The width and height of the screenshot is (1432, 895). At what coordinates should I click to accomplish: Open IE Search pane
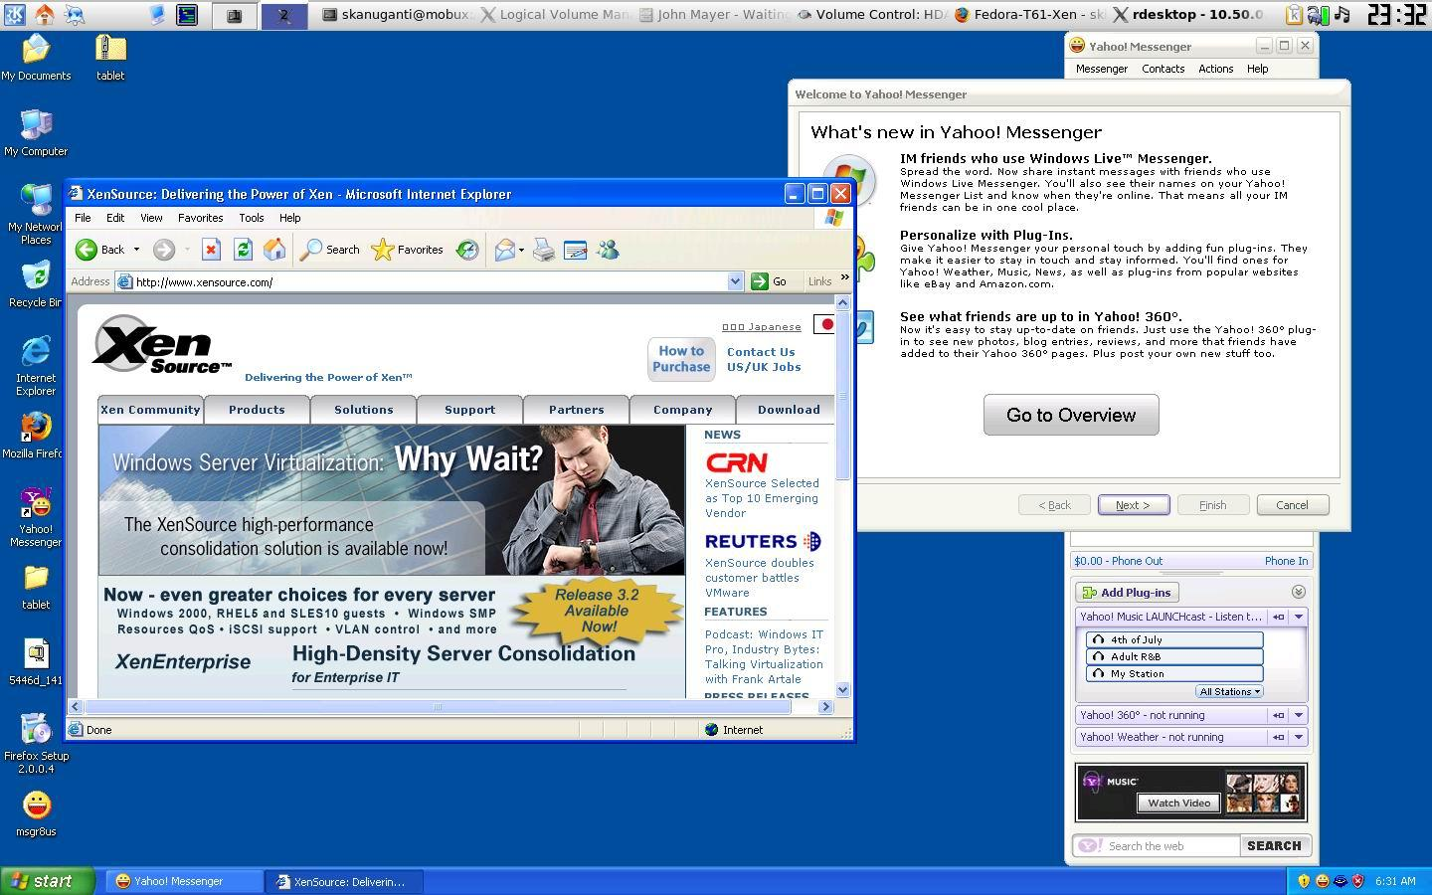pyautogui.click(x=330, y=250)
